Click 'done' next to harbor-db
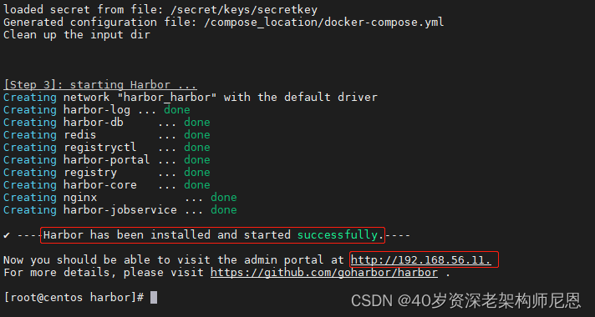Viewport: 595px width, 317px height. click(x=197, y=123)
